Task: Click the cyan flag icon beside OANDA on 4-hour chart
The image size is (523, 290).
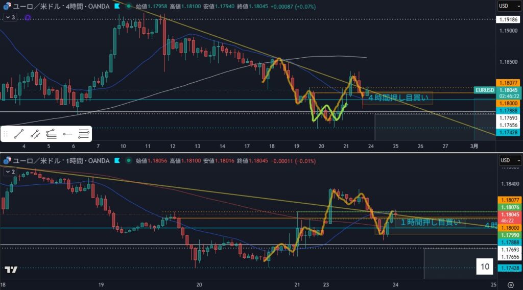Action: click(x=117, y=7)
